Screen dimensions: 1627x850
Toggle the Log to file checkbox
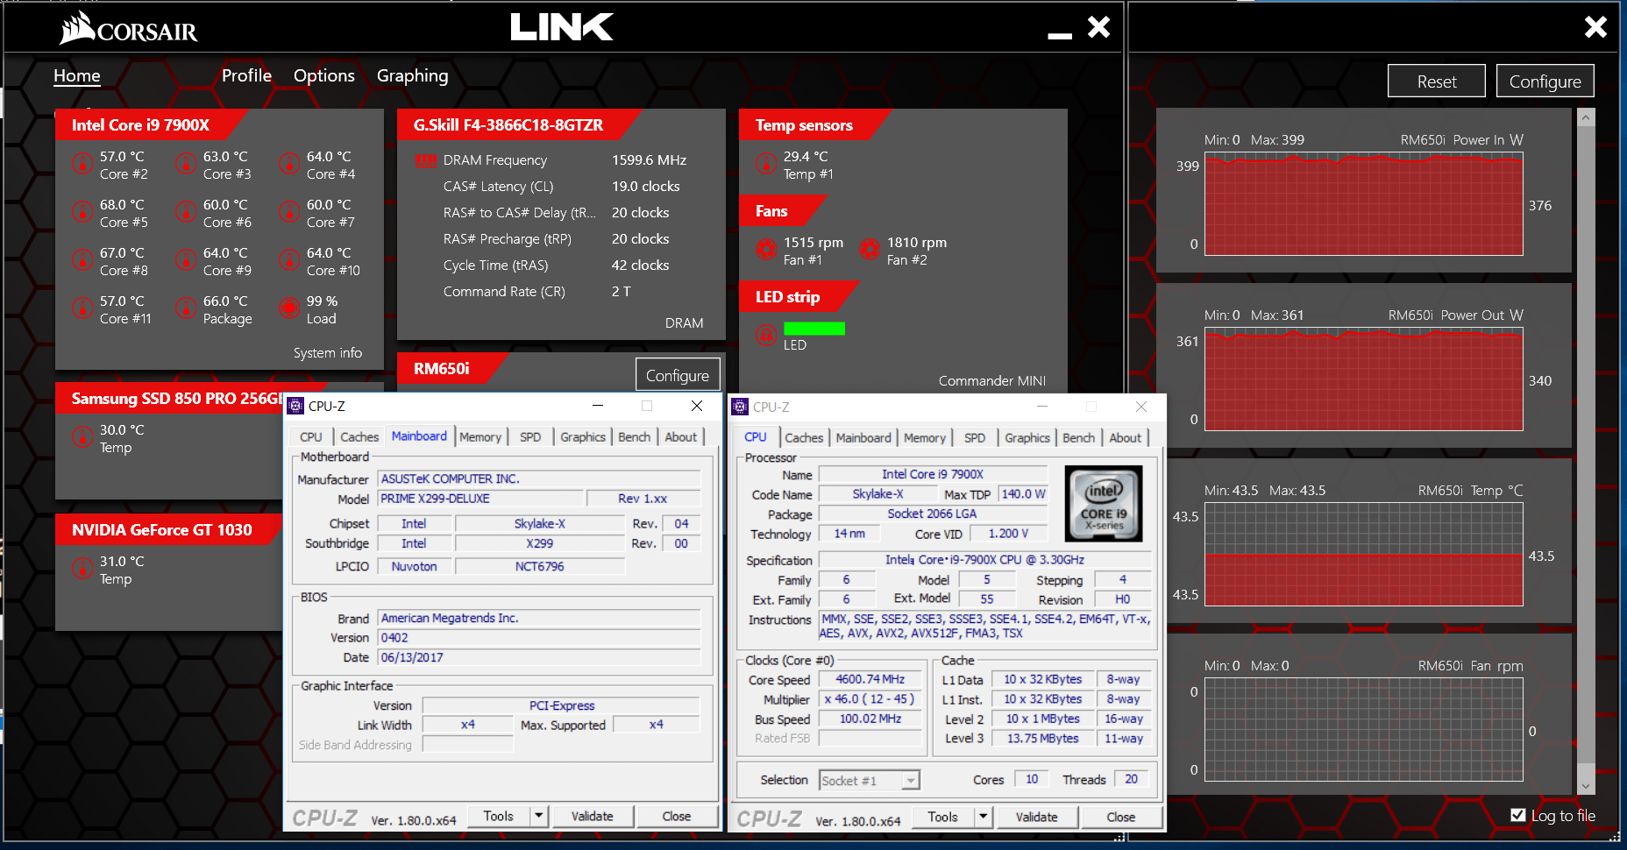coord(1518,815)
